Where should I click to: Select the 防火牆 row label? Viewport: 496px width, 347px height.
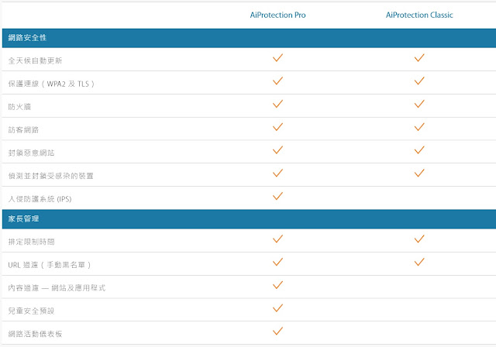click(x=19, y=107)
